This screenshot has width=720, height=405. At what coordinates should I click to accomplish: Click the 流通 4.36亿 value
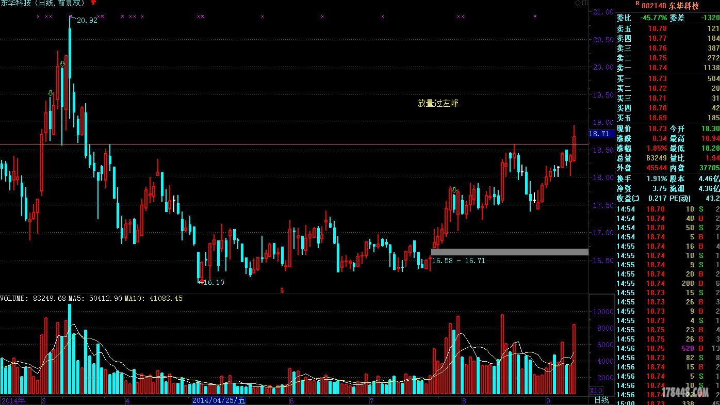[709, 189]
